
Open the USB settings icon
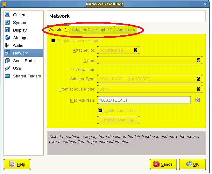[x=7, y=69]
